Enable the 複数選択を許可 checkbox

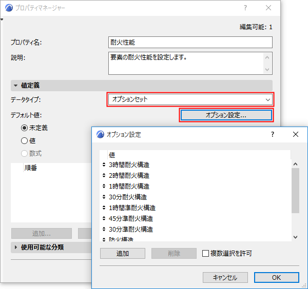click(205, 253)
